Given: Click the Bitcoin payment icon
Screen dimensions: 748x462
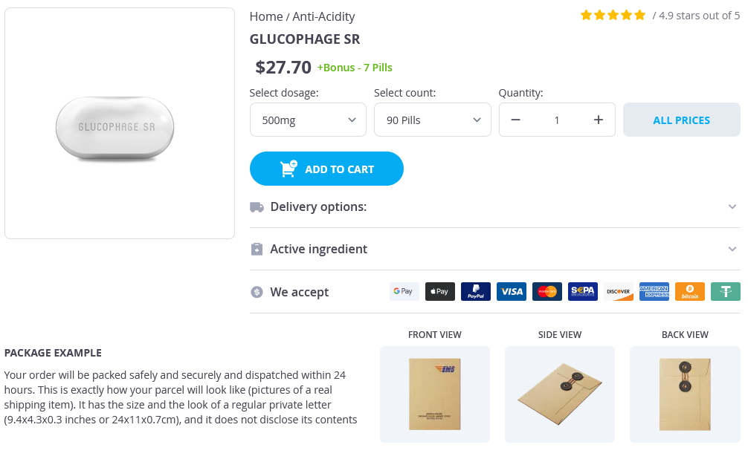Looking at the screenshot, I should pos(690,292).
